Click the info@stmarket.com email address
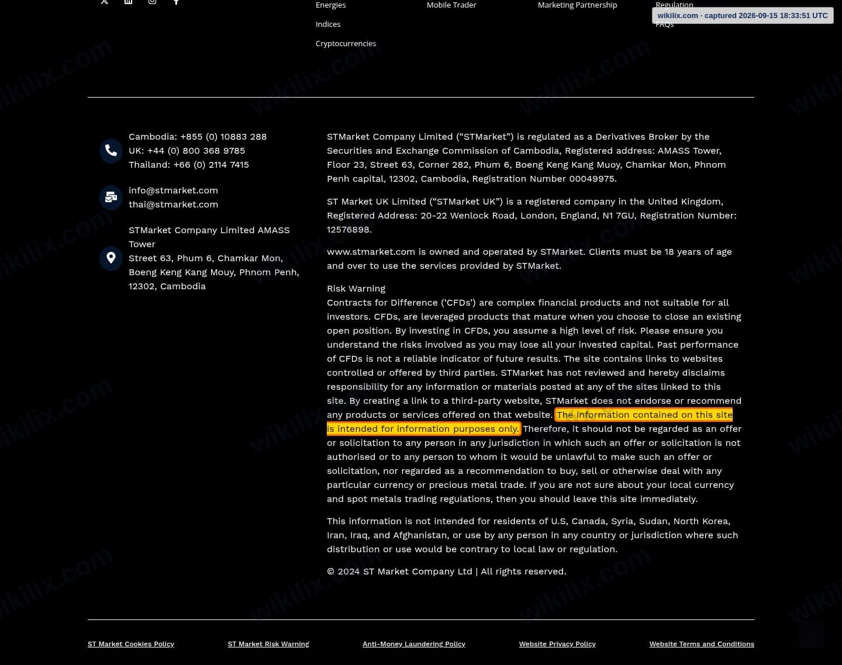 [173, 191]
